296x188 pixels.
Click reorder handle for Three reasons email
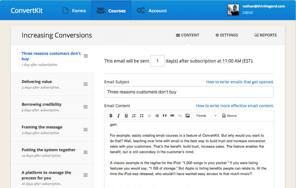pyautogui.click(x=86, y=56)
